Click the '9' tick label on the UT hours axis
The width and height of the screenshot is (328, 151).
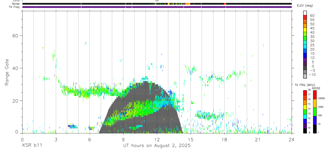[x=123, y=139]
